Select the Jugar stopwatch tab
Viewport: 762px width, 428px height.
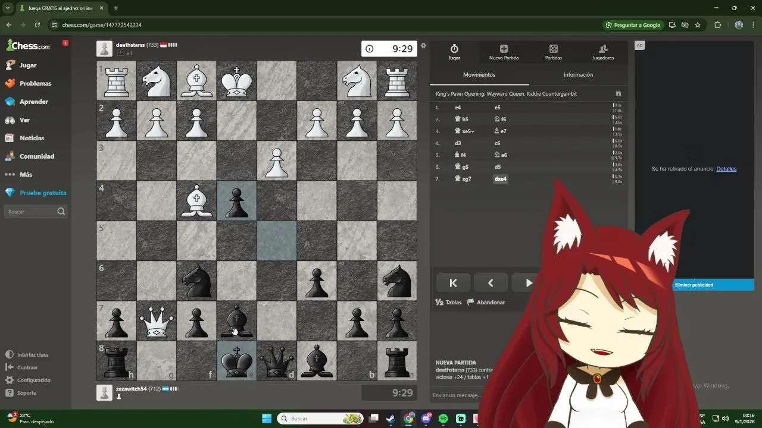454,52
